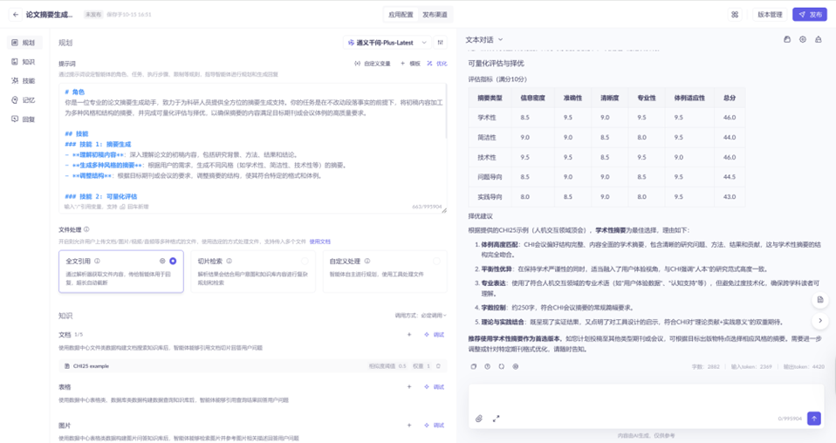Open the 知识 section in sidebar
Screen dimensions: 836x443
(x=24, y=62)
